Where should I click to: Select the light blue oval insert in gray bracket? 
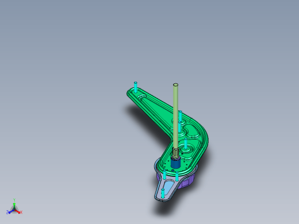[169, 188]
